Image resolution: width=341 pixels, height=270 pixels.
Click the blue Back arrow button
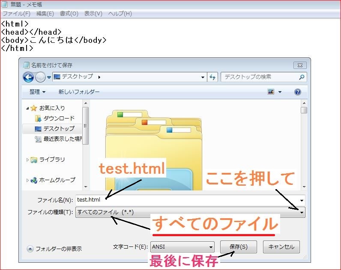(28, 77)
